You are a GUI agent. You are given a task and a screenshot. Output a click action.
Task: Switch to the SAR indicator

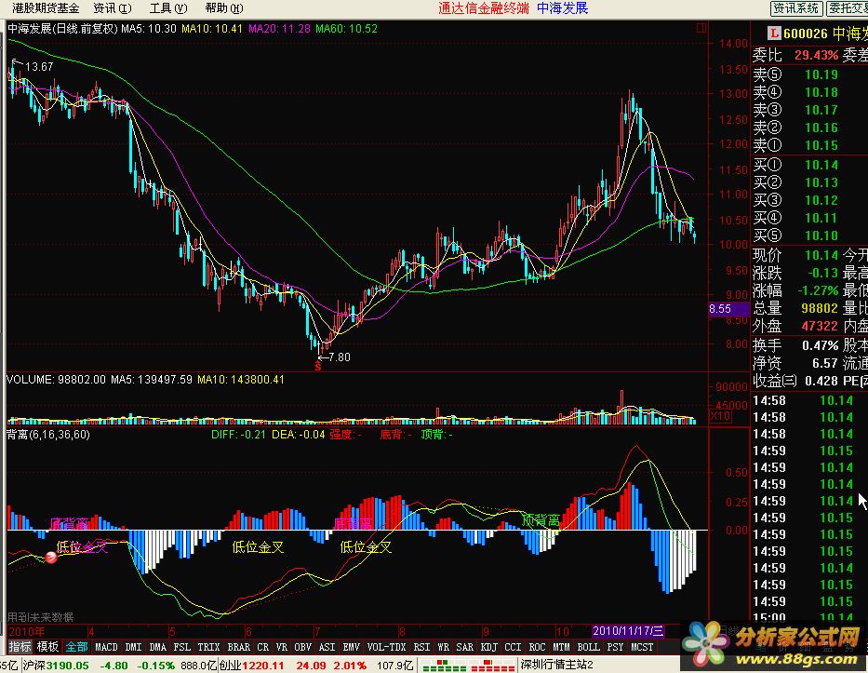pos(464,647)
